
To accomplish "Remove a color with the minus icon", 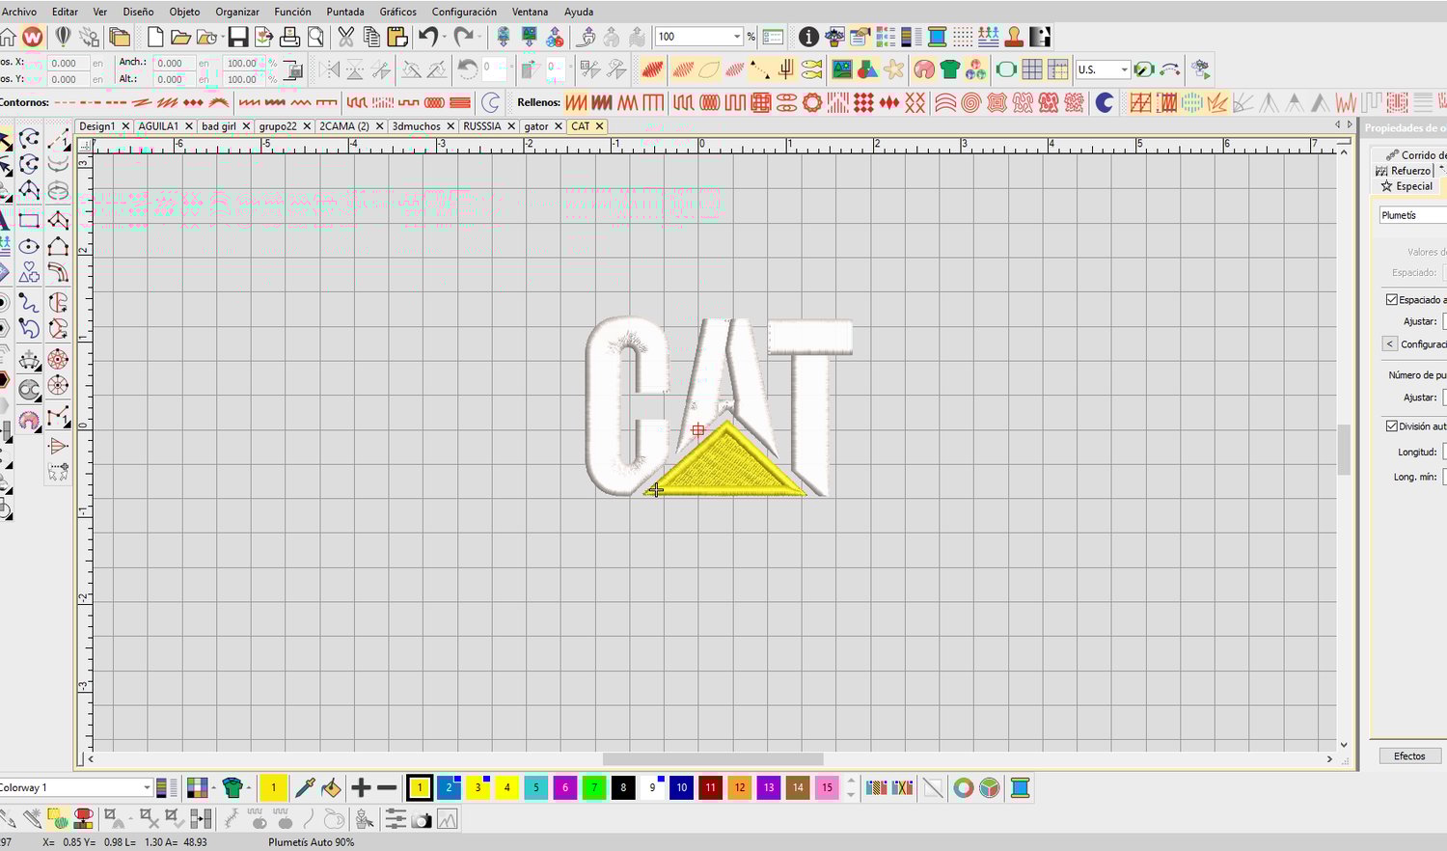I will coord(387,788).
